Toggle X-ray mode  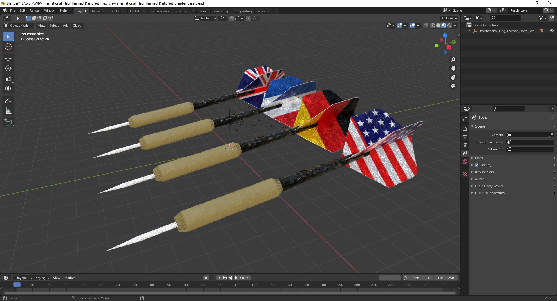[426, 25]
